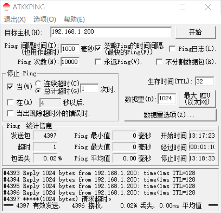Enable 不分割数据包(R) checkbox
The width and height of the screenshot is (221, 213).
159,62
